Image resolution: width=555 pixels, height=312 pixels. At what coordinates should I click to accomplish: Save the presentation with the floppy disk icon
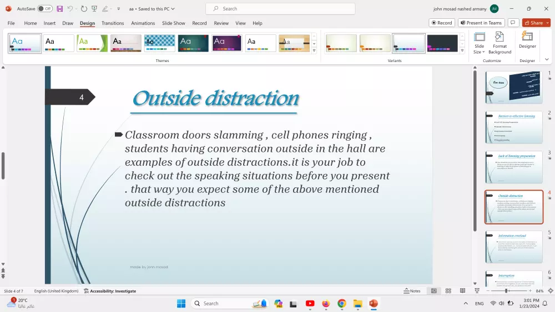59,9
